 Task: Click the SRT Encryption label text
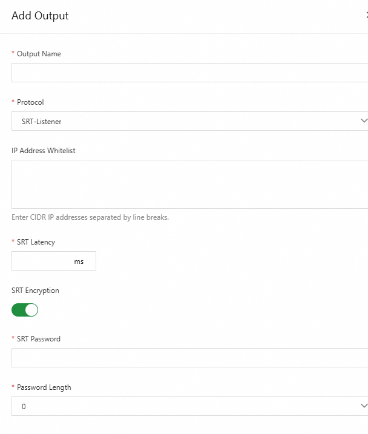(35, 291)
